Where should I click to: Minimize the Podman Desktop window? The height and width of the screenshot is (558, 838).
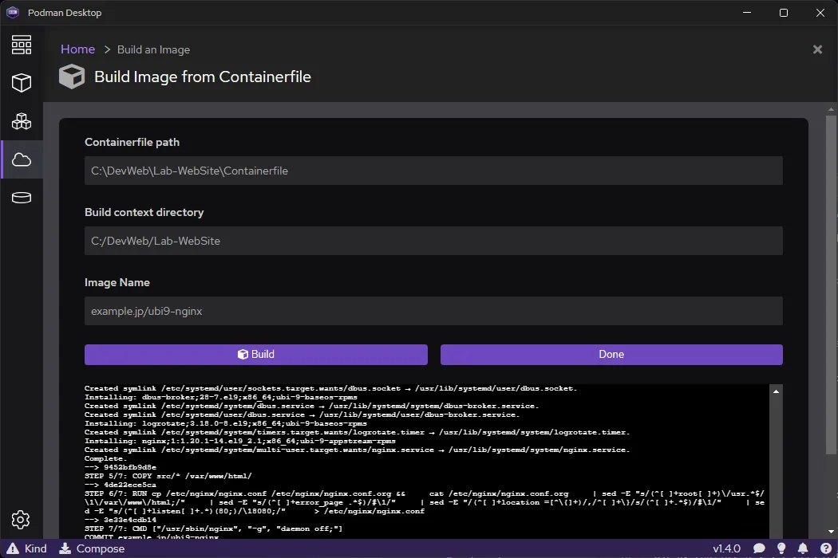coord(747,12)
